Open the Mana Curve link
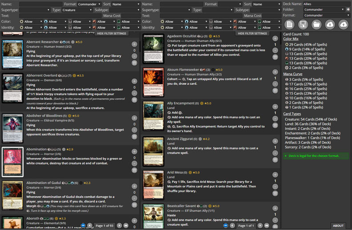The image size is (352, 230). (x=292, y=74)
